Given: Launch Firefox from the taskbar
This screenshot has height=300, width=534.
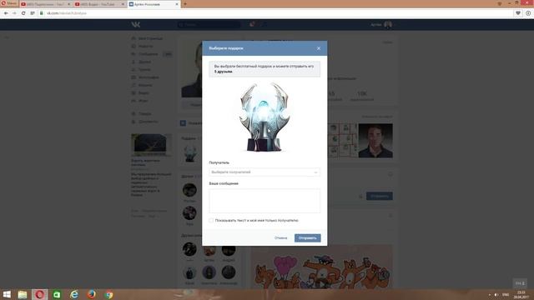Looking at the screenshot, I should [91, 294].
